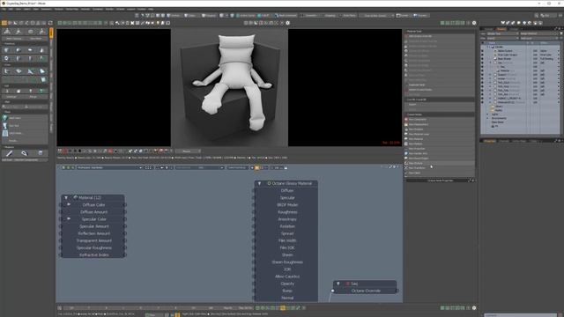Click the Transparent Amount channel on the Material node
Viewport: 564px width, 317px height.
[x=93, y=240]
